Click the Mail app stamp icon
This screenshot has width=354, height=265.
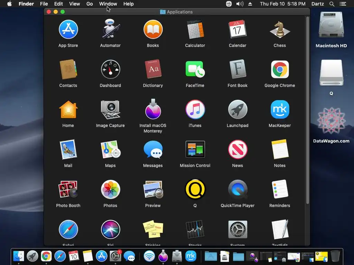click(68, 149)
